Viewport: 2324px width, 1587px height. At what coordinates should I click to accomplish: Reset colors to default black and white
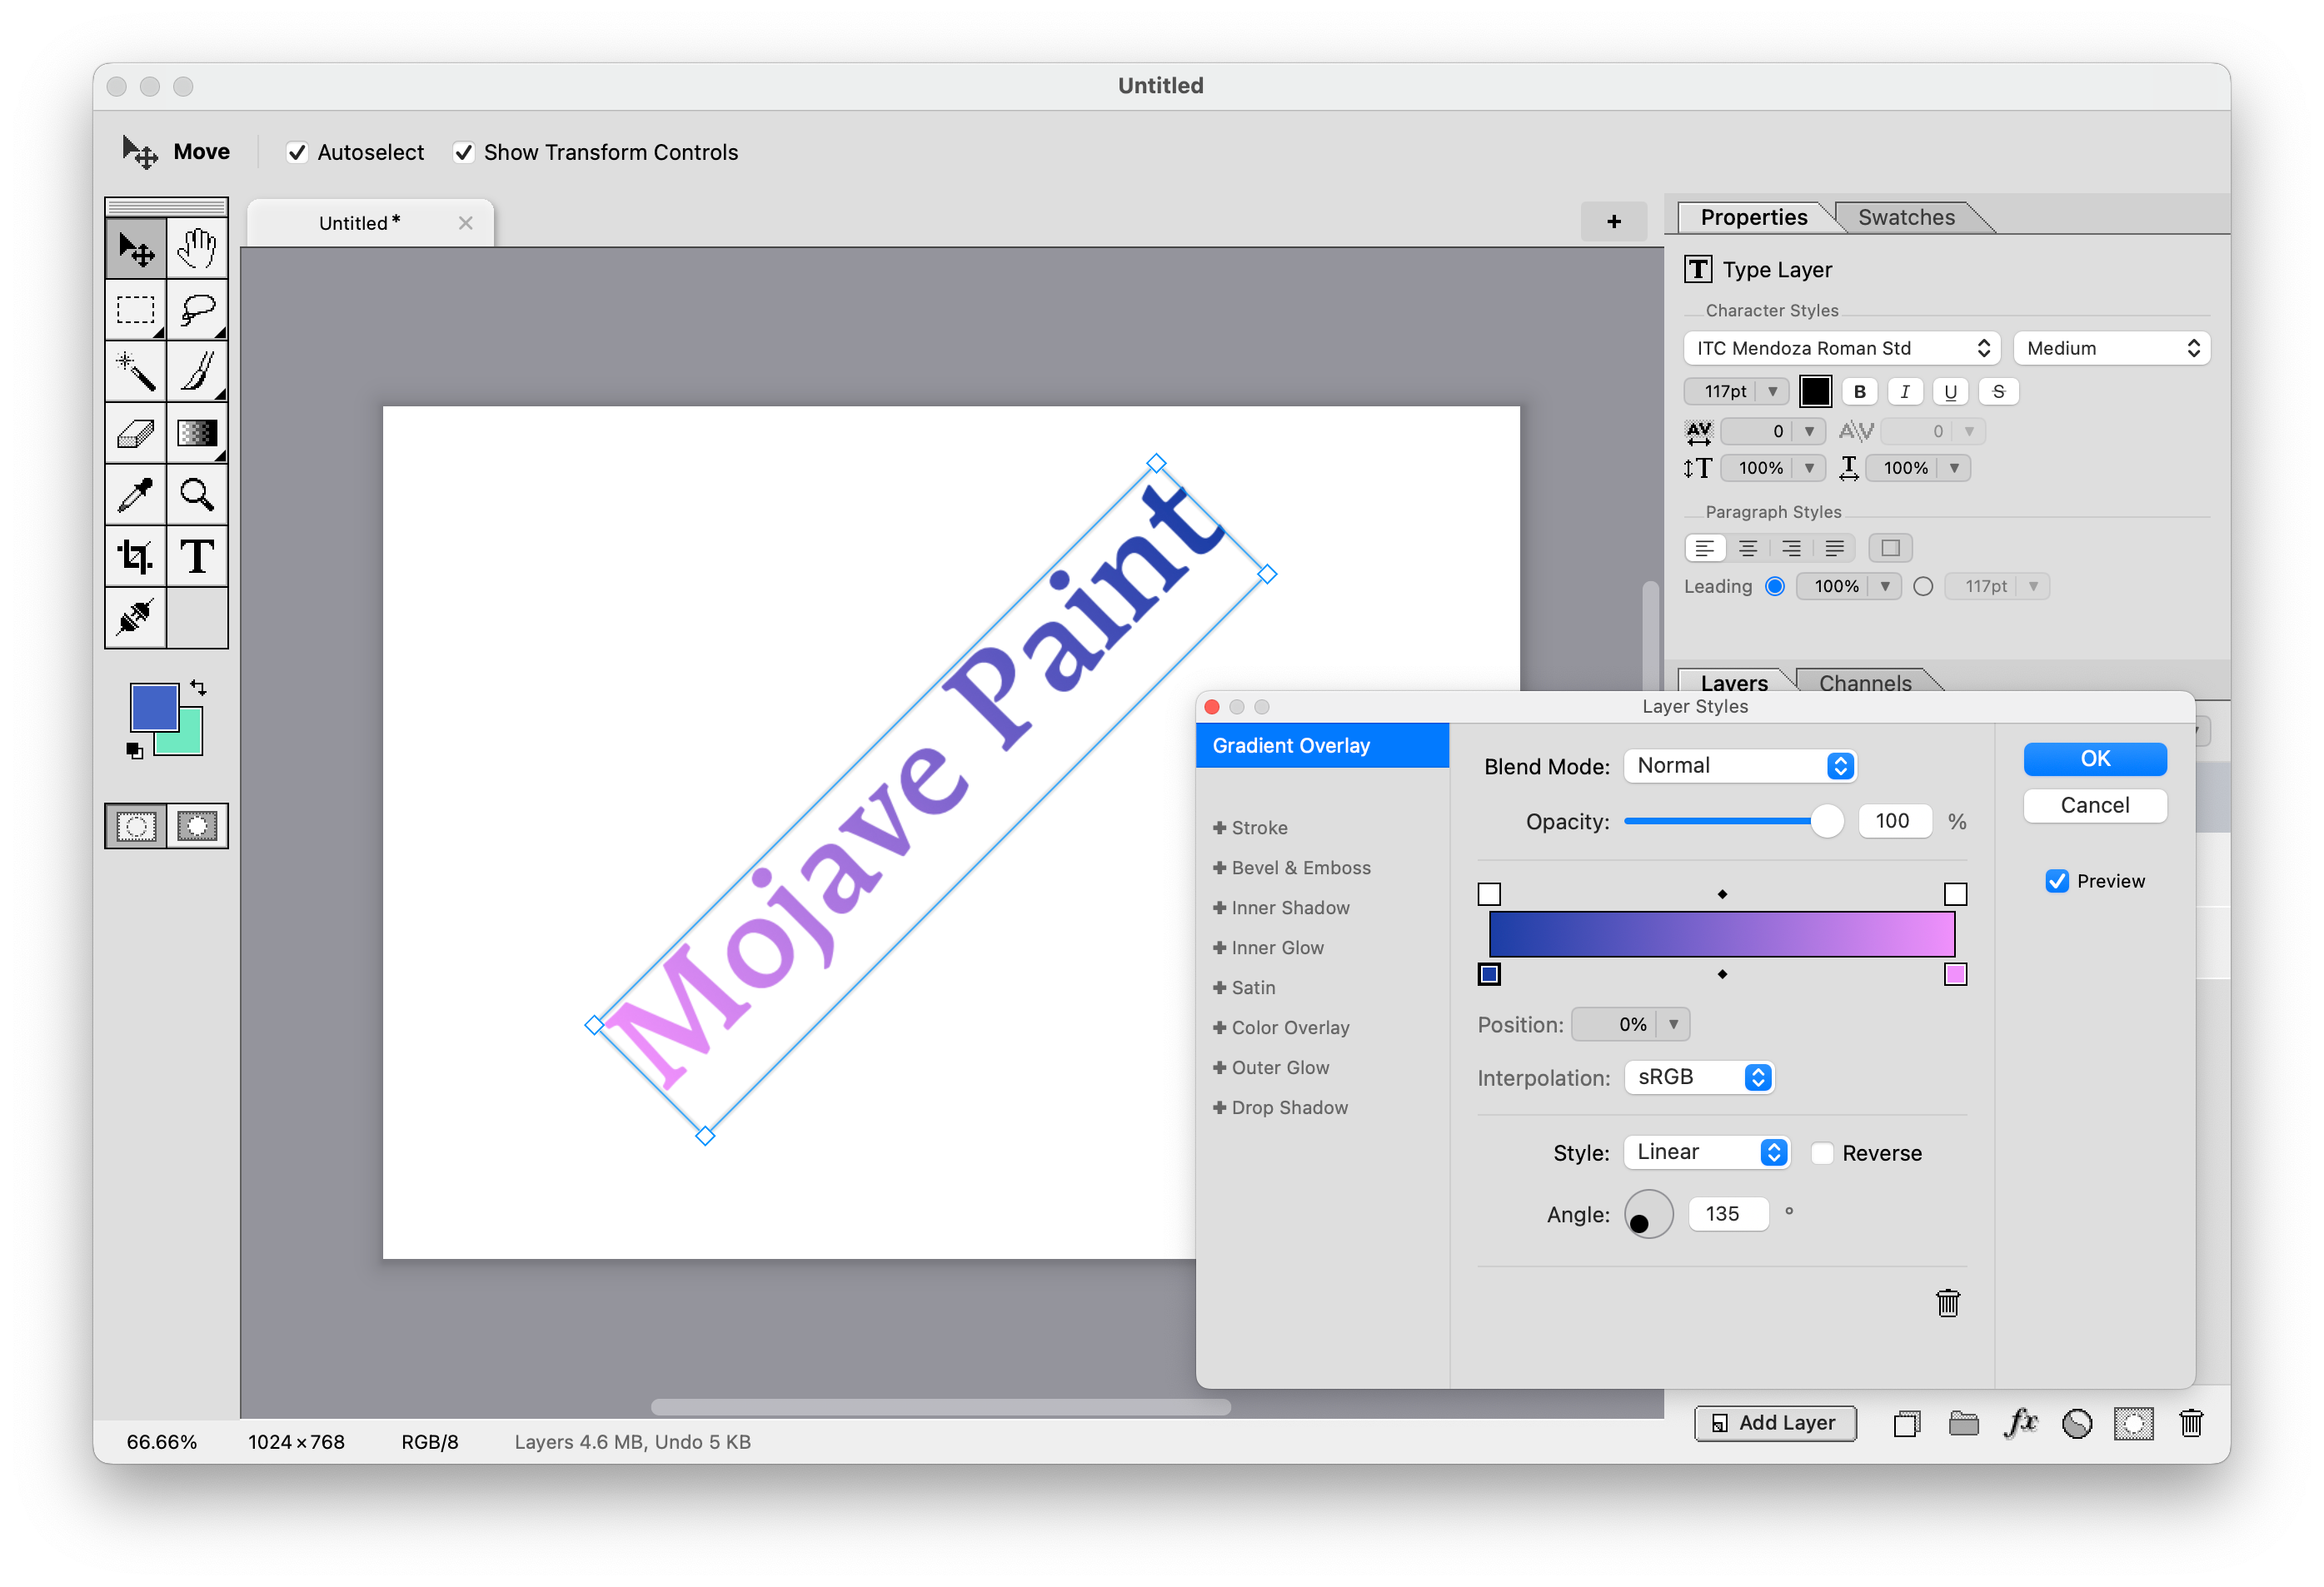(x=135, y=750)
